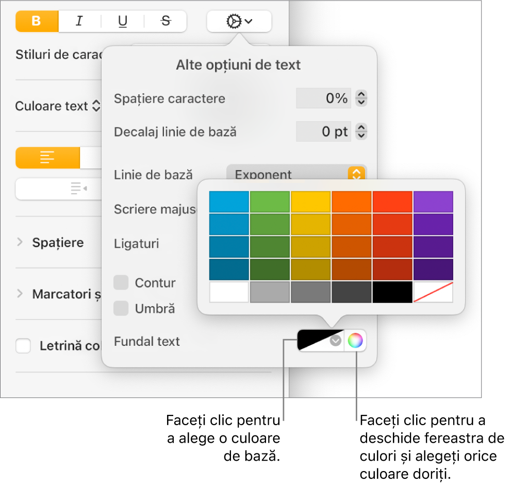The height and width of the screenshot is (487, 512).
Task: Toggle the Letrină checkbox
Action: (23, 346)
